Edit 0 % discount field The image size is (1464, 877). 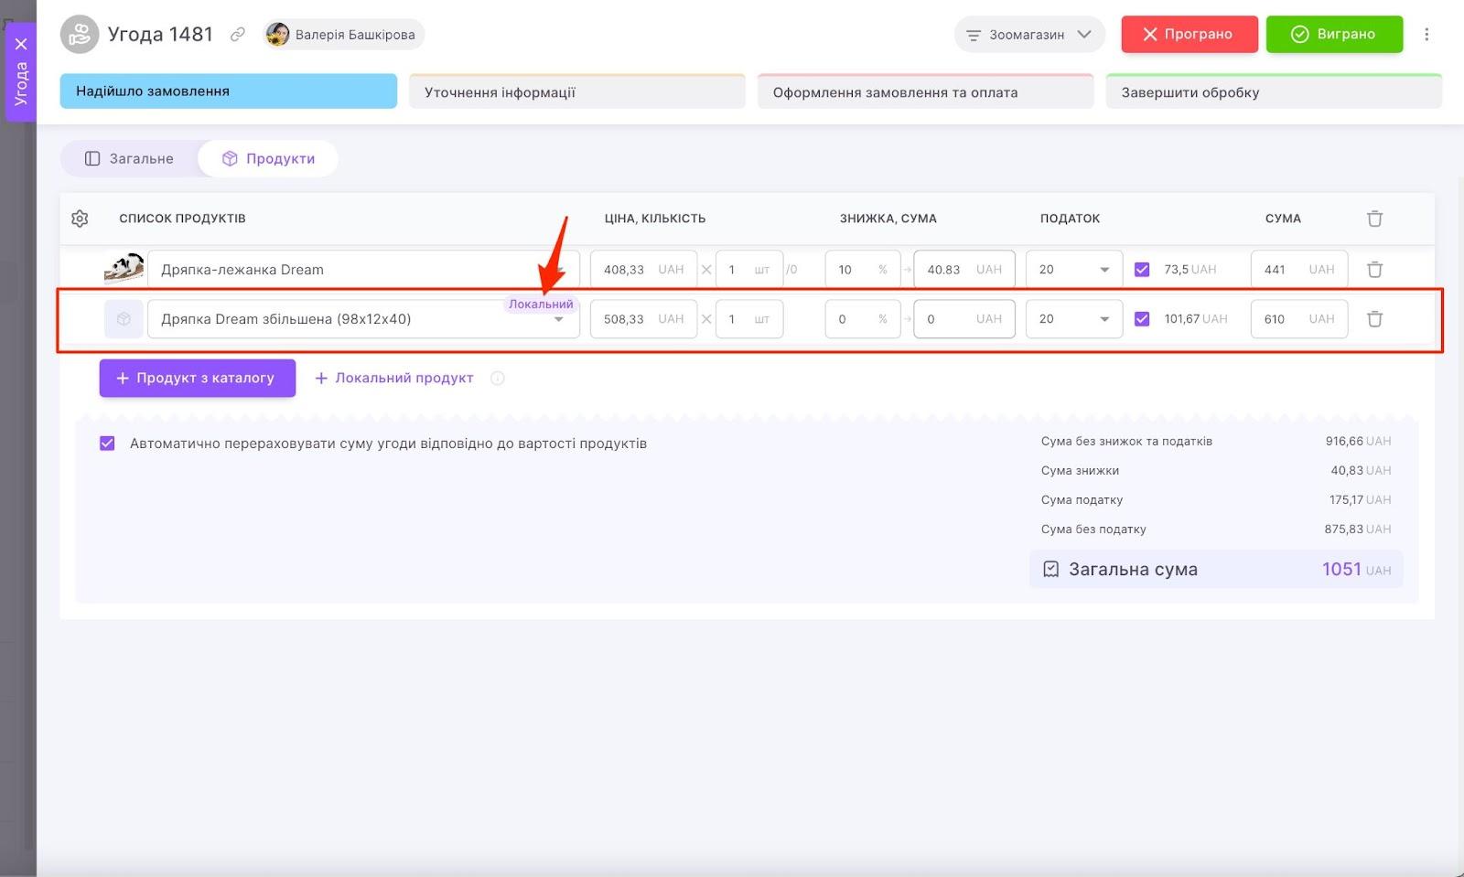862,319
